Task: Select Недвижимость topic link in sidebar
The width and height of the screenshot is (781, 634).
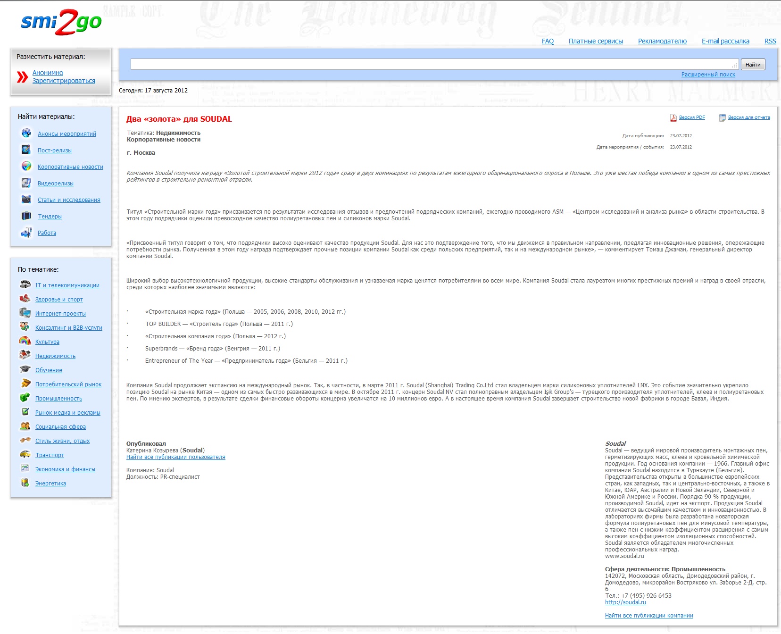Action: click(x=55, y=356)
